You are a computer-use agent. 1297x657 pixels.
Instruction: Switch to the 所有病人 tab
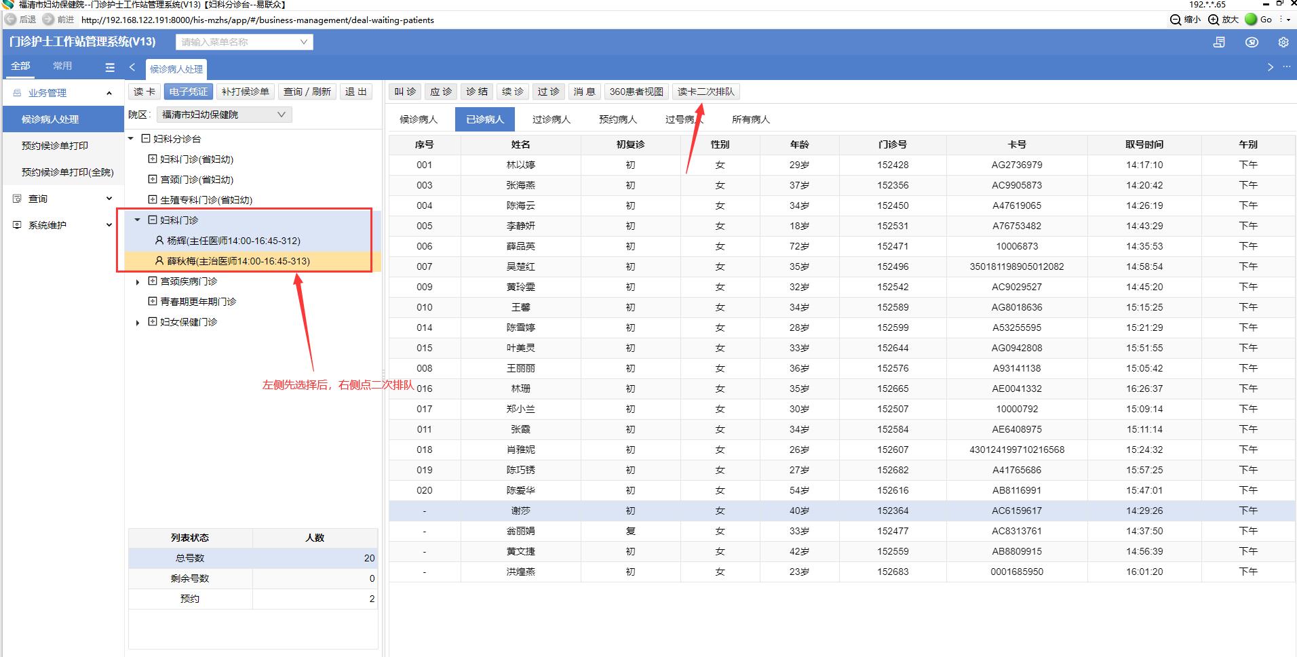(x=750, y=119)
